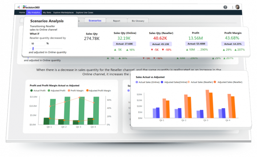Click the Adjusted Profit legend marker
257x157 pixels.
point(50,90)
